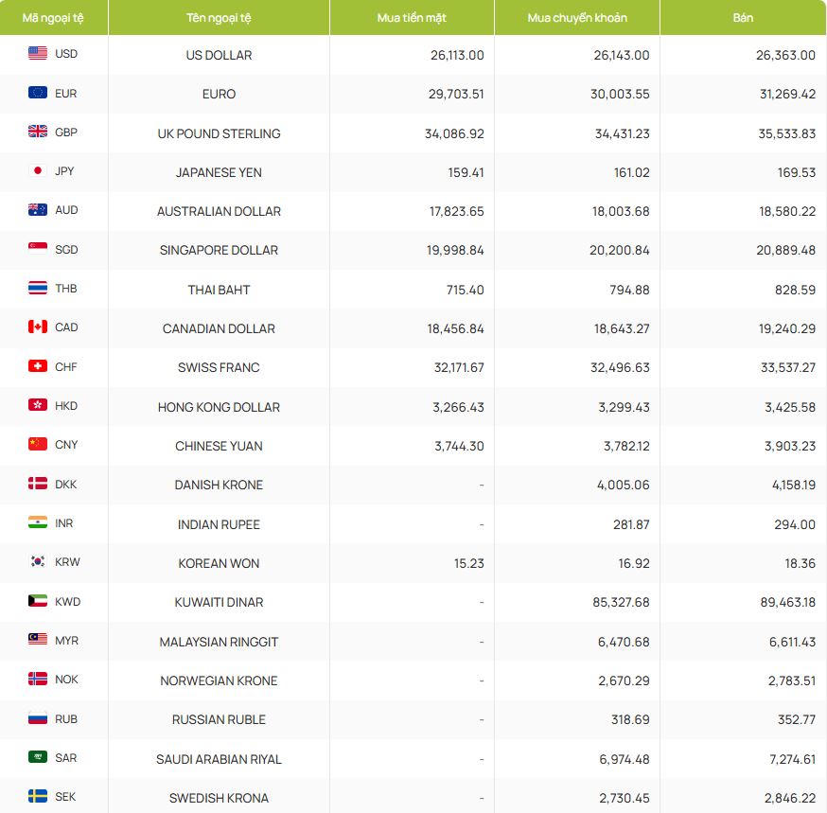
Task: Click the European Union flag icon
Action: pos(38,93)
